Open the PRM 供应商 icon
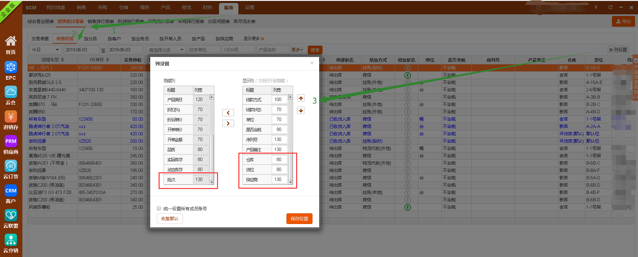Image resolution: width=638 pixels, height=257 pixels. 11,142
